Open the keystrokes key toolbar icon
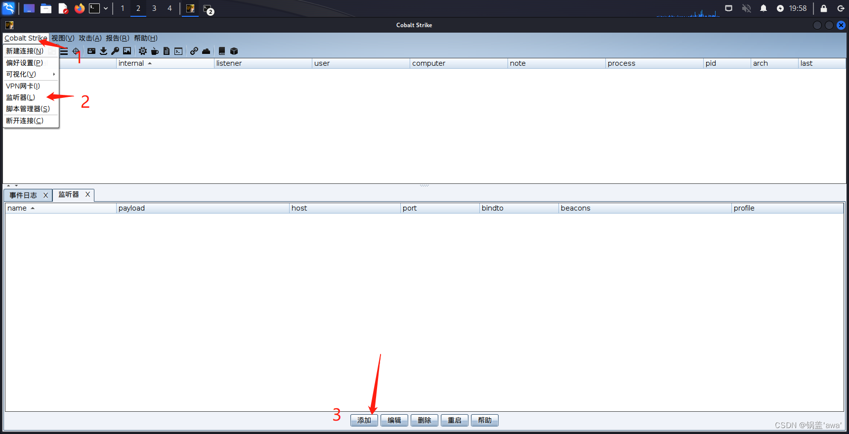The image size is (849, 434). coord(115,51)
